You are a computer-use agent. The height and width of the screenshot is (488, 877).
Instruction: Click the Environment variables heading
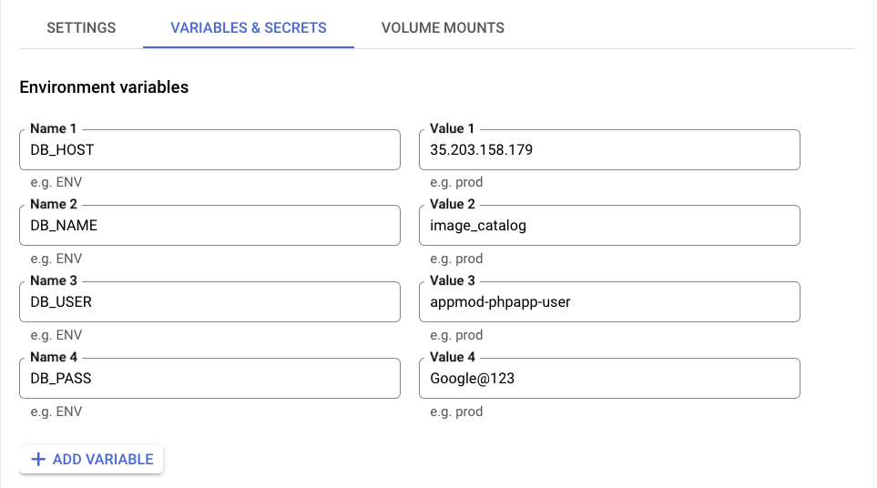pos(104,87)
